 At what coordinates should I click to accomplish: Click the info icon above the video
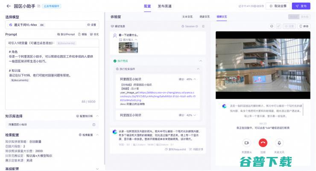(x=272, y=26)
